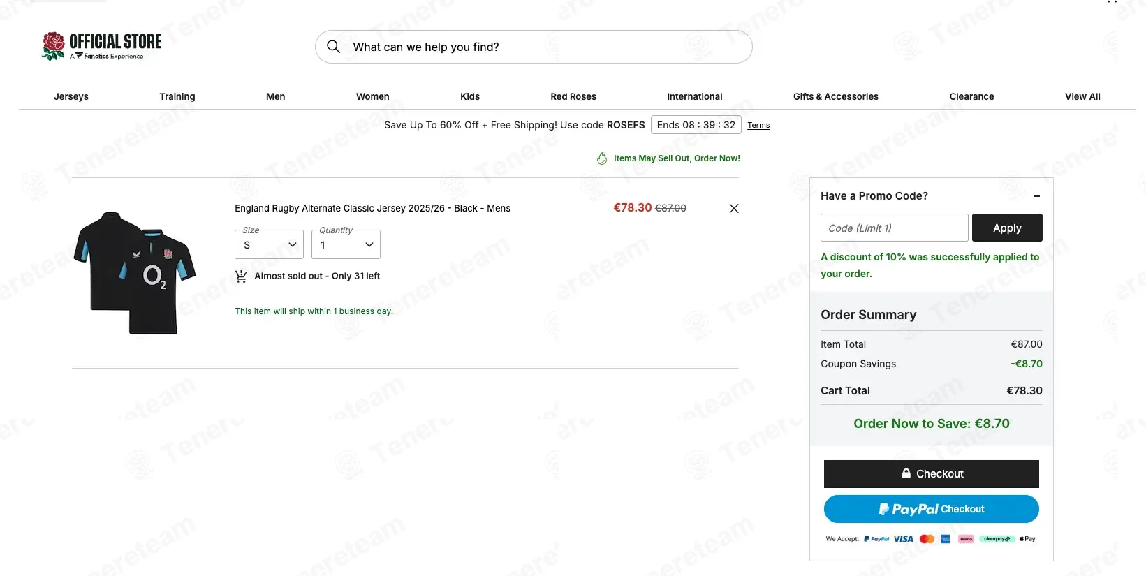Click the PayPal Checkout button
1146x576 pixels.
pyautogui.click(x=932, y=509)
